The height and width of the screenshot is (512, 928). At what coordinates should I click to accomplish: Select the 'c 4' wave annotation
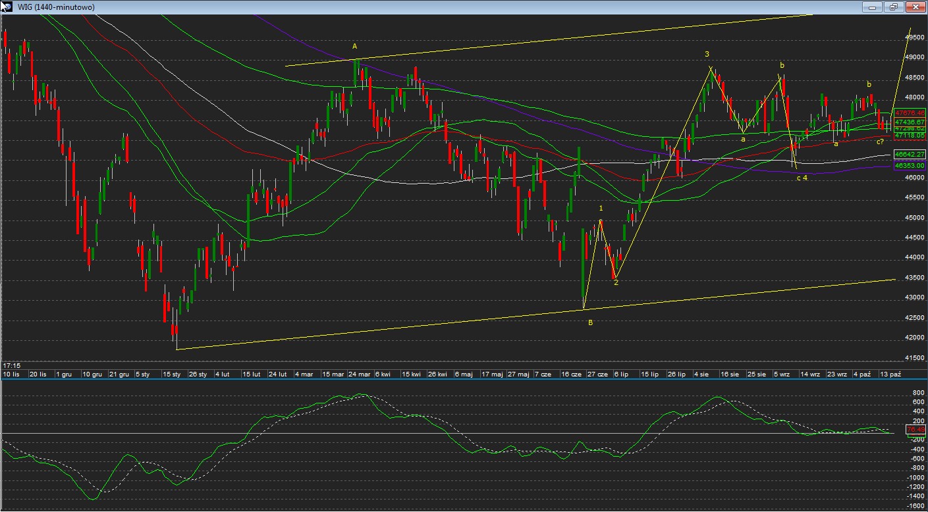802,178
